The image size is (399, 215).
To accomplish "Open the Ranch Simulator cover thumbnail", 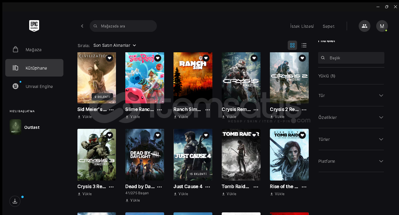I will tap(193, 78).
